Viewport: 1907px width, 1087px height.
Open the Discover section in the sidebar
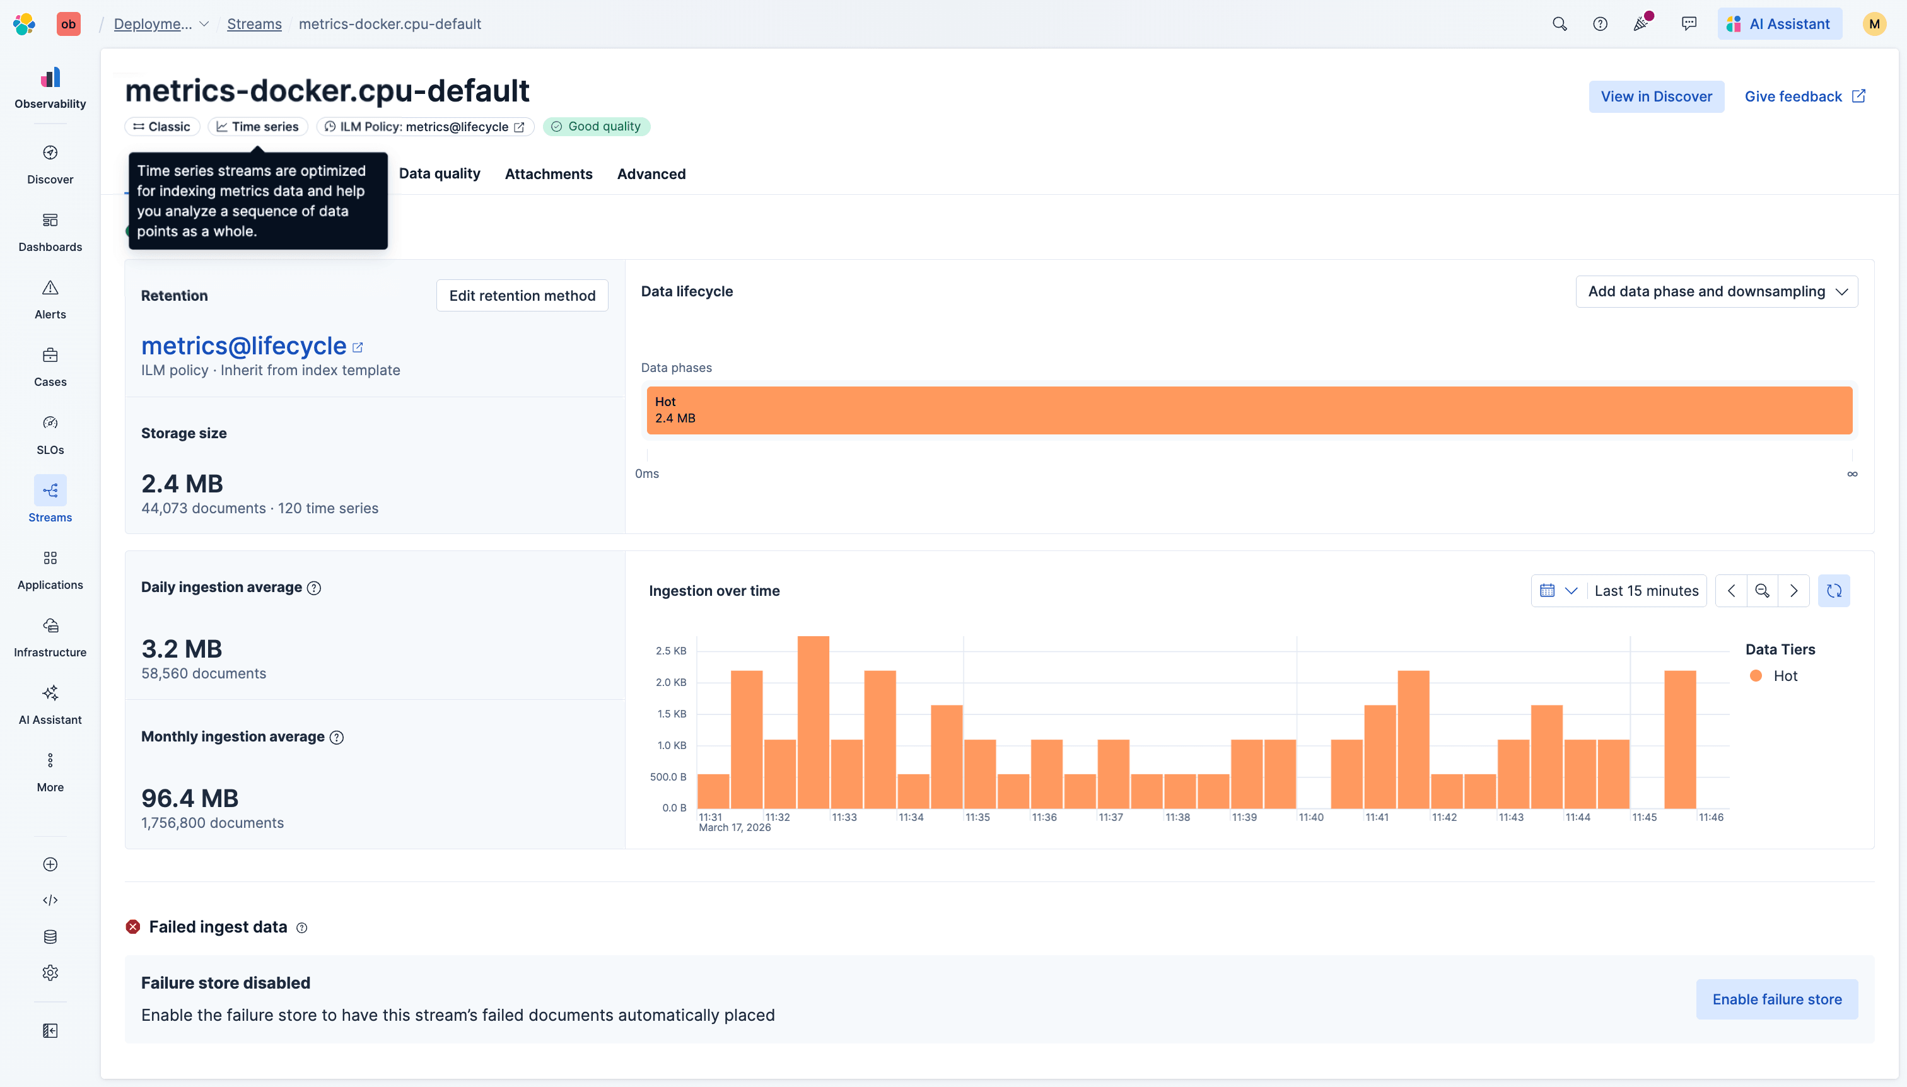click(50, 160)
